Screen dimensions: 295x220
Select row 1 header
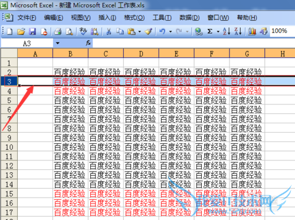9,63
